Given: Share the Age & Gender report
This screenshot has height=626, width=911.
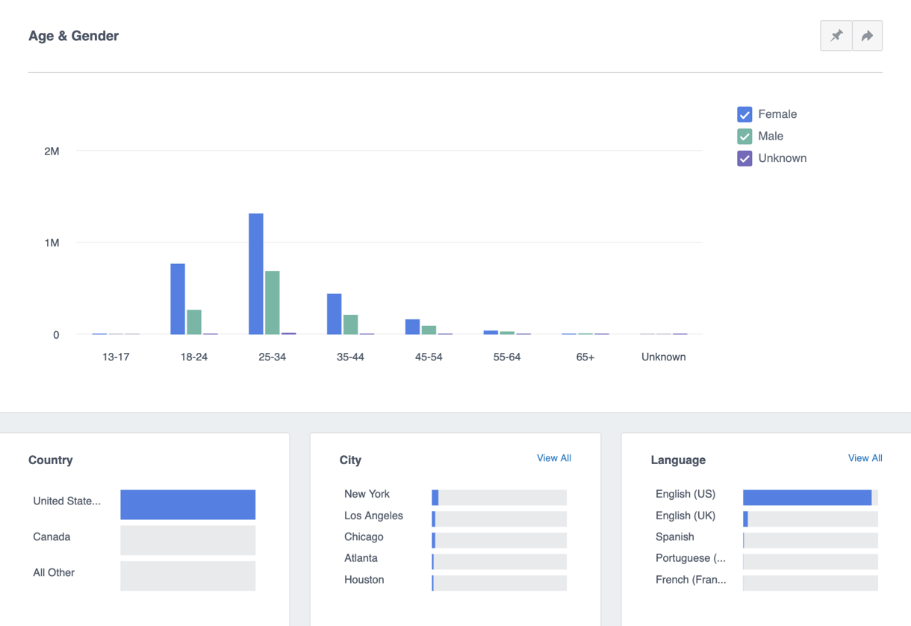Looking at the screenshot, I should tap(867, 35).
